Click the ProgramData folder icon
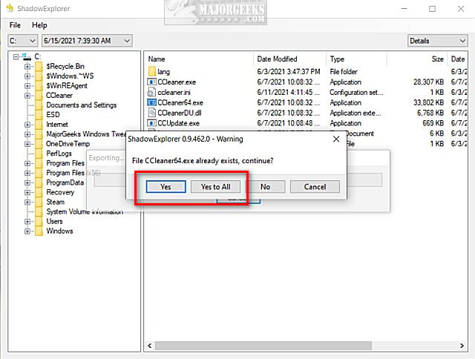 pyautogui.click(x=39, y=182)
